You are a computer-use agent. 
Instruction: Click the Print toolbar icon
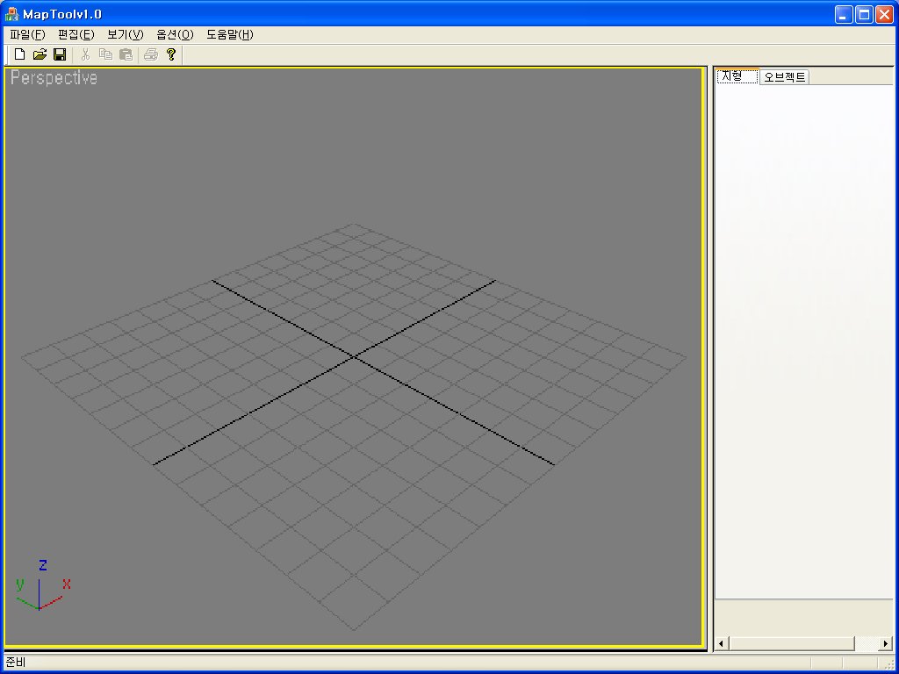click(151, 54)
